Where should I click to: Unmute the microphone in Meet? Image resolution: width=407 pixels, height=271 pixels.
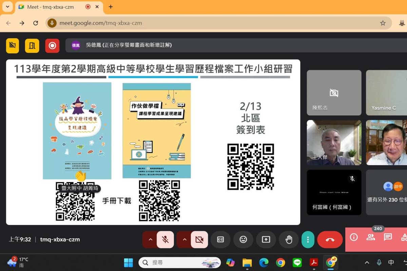tap(166, 239)
